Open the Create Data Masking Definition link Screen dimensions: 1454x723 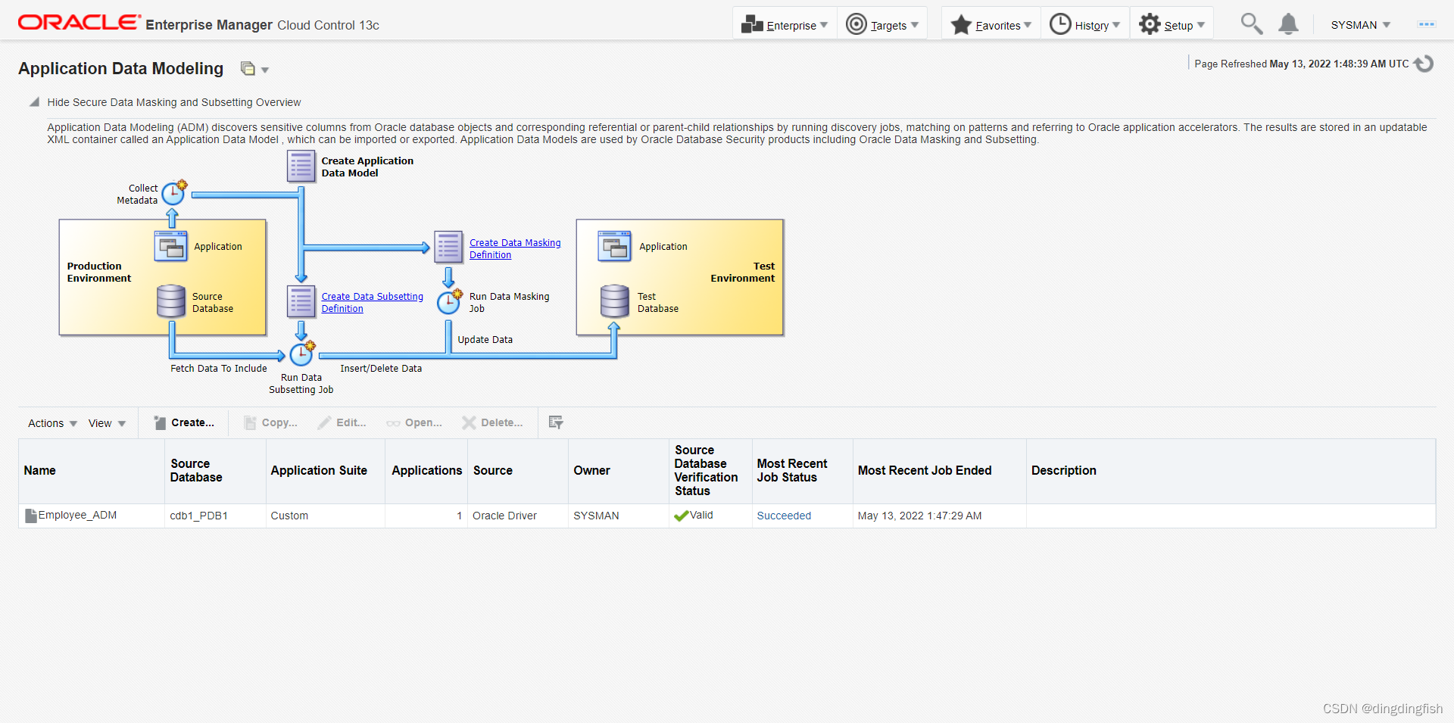point(515,249)
